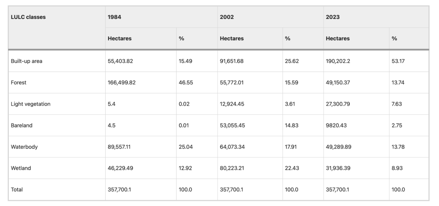Select the Light vegetation row label

30,104
